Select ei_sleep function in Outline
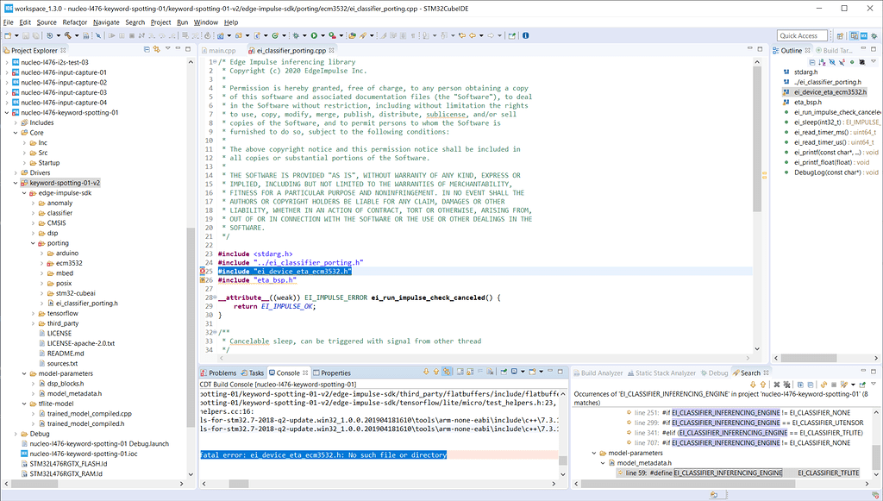Image resolution: width=883 pixels, height=501 pixels. point(813,122)
